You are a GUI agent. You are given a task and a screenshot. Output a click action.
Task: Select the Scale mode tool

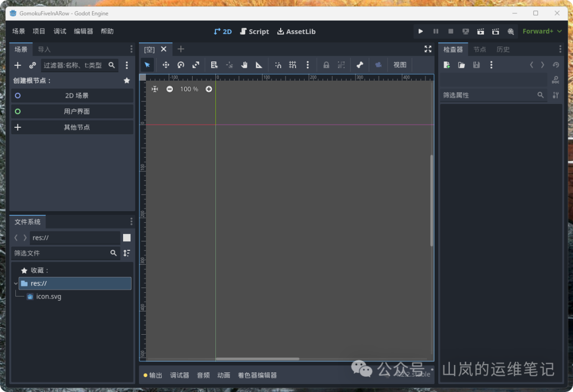click(196, 65)
